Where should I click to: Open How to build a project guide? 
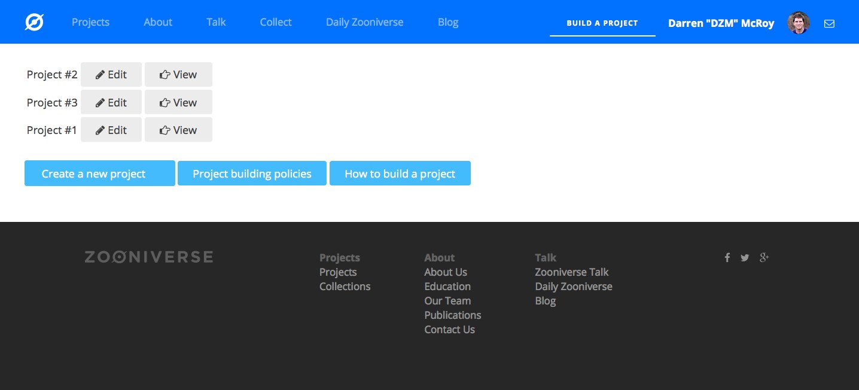(400, 173)
